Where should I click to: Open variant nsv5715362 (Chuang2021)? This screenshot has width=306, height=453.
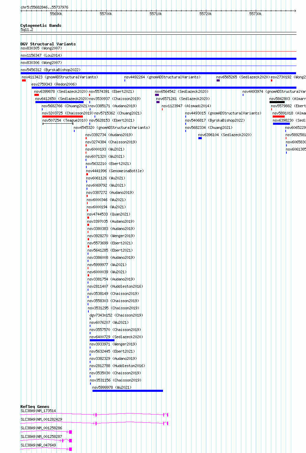[x=118, y=113]
